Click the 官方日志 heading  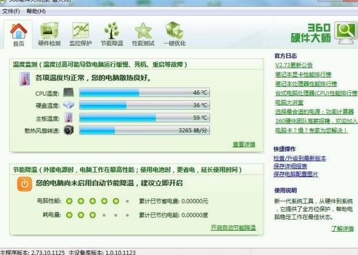click(x=285, y=56)
